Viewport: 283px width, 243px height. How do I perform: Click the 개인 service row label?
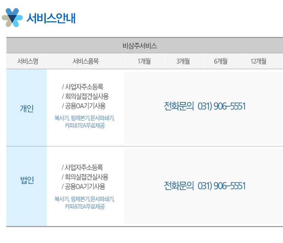coord(27,108)
